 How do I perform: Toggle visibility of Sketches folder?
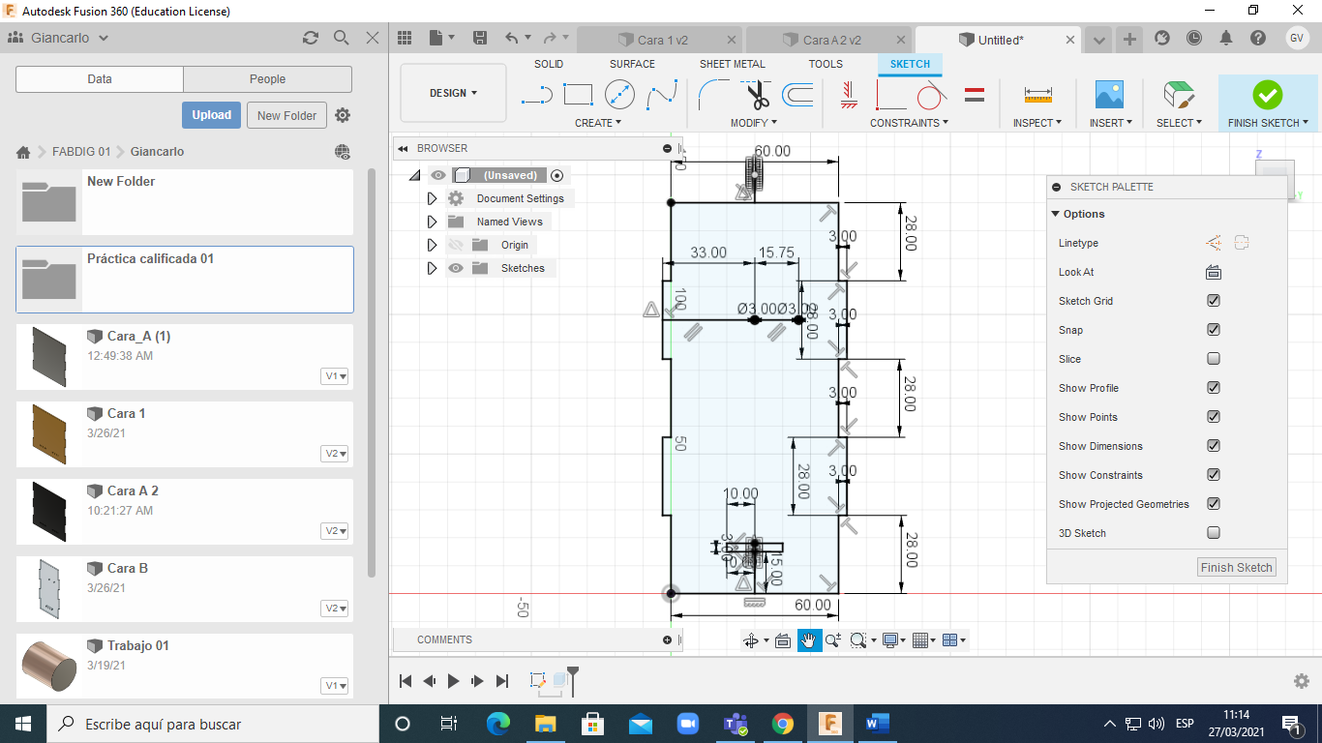[x=456, y=269]
